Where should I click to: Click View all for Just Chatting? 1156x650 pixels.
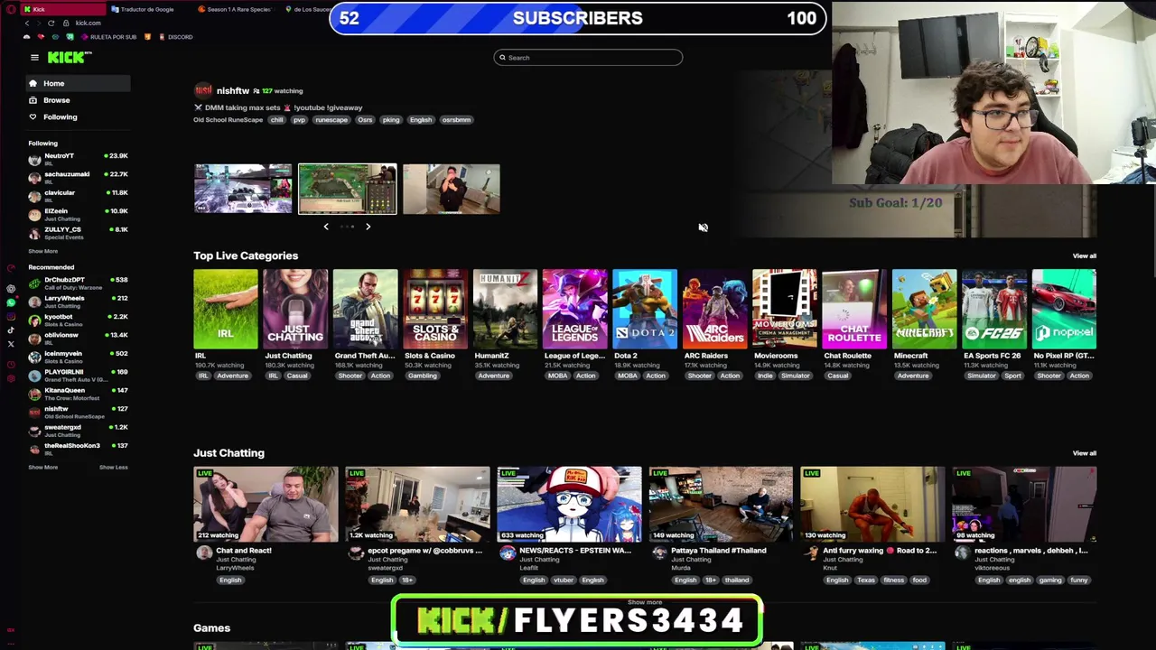[x=1084, y=453]
